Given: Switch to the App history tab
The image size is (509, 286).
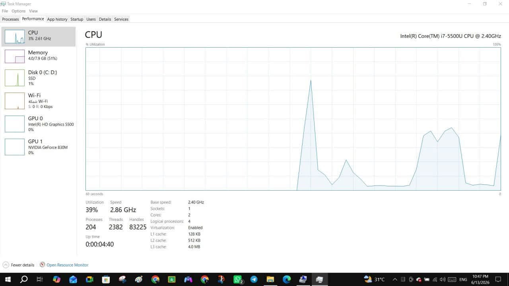Looking at the screenshot, I should 57,19.
